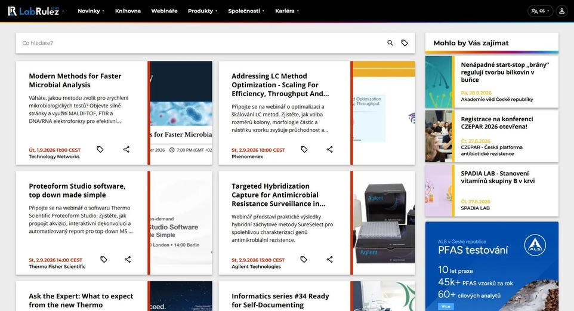The image size is (574, 311).
Task: Open thumbnail of LC Method Optimization webinar
Action: tap(384, 113)
